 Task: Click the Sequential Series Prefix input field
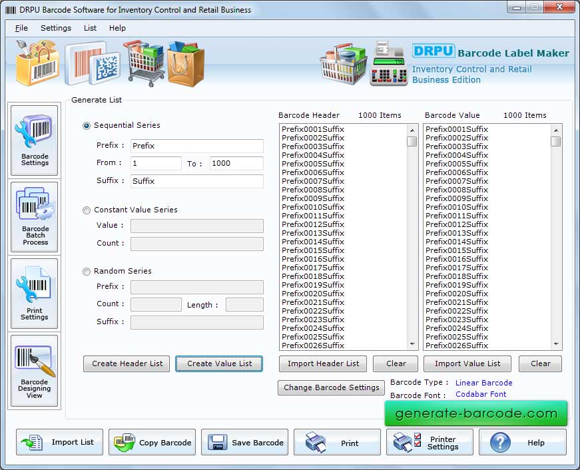tap(197, 146)
